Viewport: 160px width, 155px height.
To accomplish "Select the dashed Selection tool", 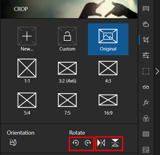I will point(146,71).
